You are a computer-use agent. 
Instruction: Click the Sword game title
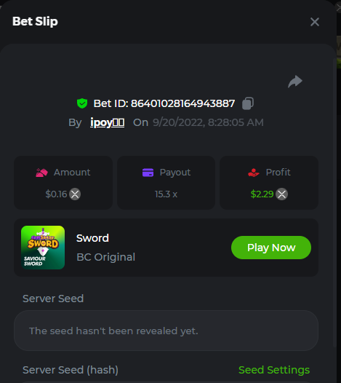(92, 238)
